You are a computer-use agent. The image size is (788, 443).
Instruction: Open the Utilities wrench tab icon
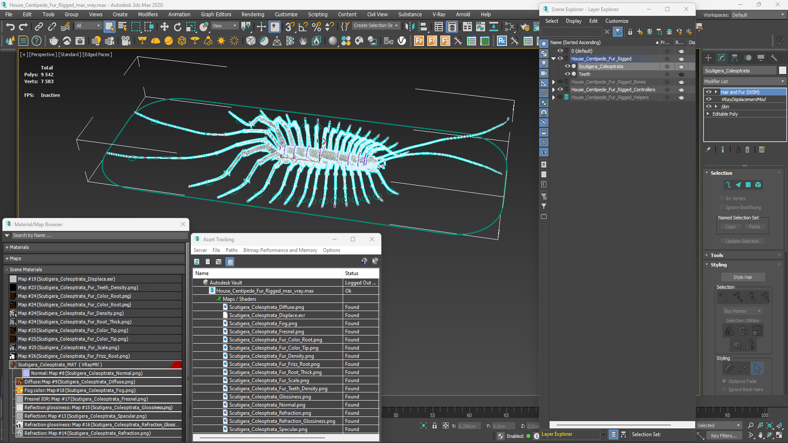pyautogui.click(x=774, y=58)
